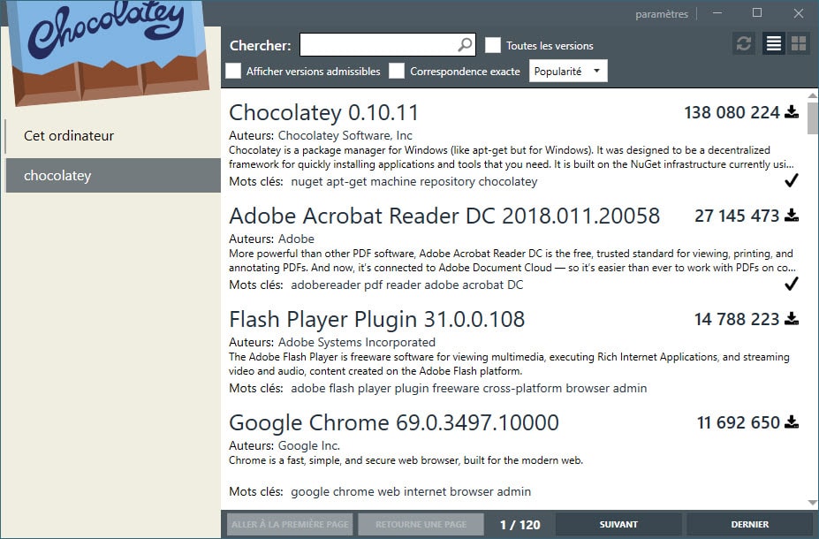Viewport: 819px width, 539px height.
Task: Maximize the Chocolatey window
Action: tap(757, 13)
